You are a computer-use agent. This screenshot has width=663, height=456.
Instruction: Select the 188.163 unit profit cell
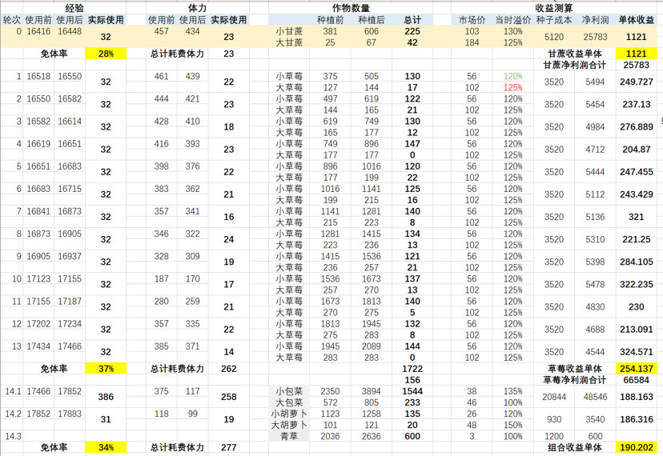click(637, 397)
